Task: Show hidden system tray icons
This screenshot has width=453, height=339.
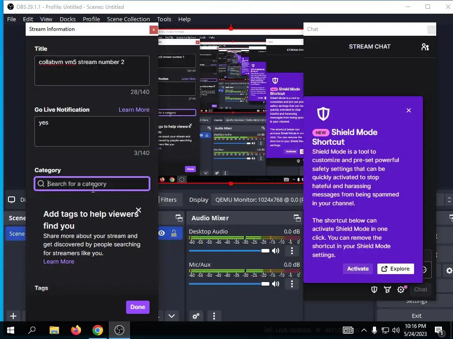Action: pos(364,330)
